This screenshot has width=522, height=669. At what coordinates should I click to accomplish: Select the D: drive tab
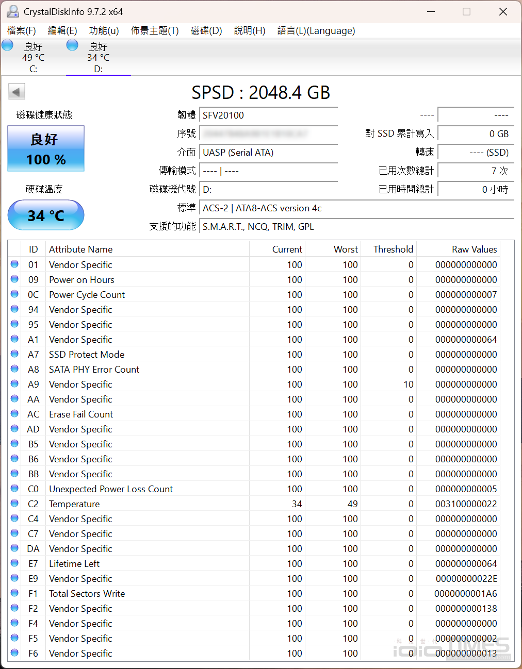(98, 57)
